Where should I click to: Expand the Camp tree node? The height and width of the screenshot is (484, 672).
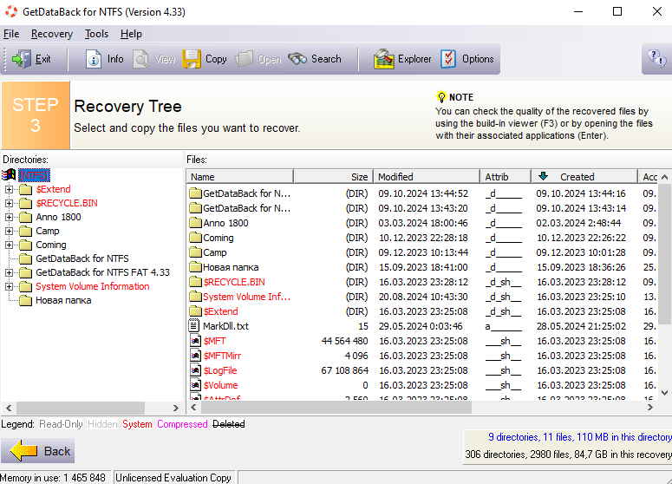[x=9, y=231]
